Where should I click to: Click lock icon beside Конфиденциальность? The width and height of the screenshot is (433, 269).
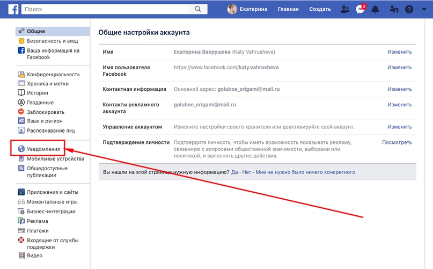pyautogui.click(x=21, y=74)
